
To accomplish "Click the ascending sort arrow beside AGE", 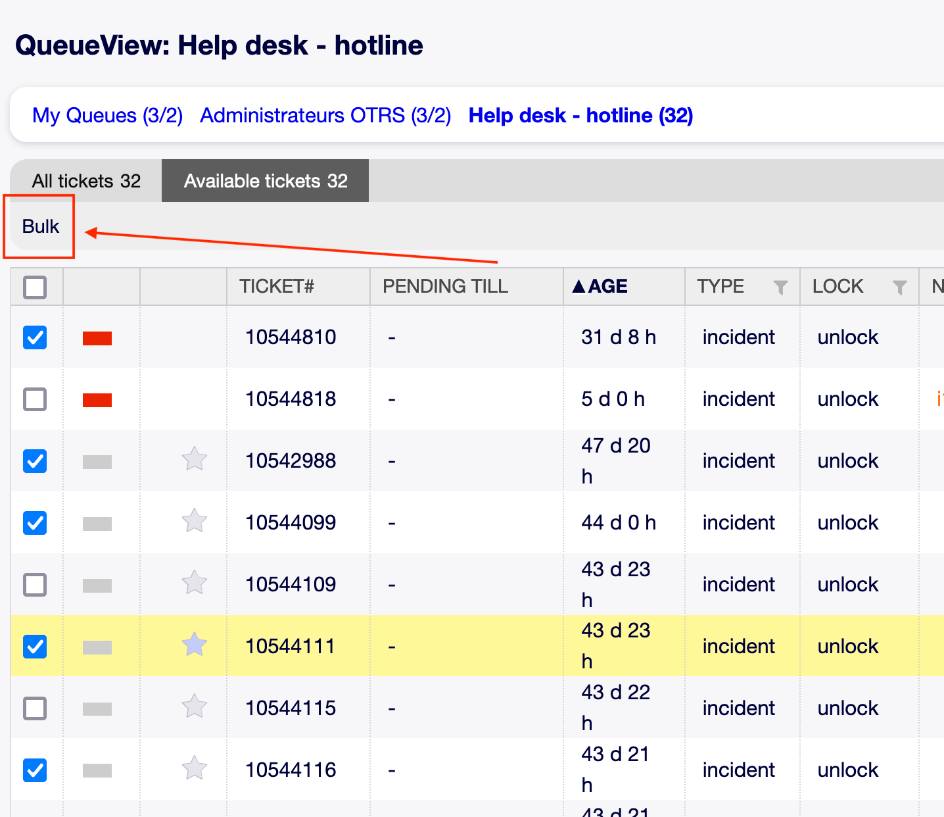I will (x=578, y=286).
